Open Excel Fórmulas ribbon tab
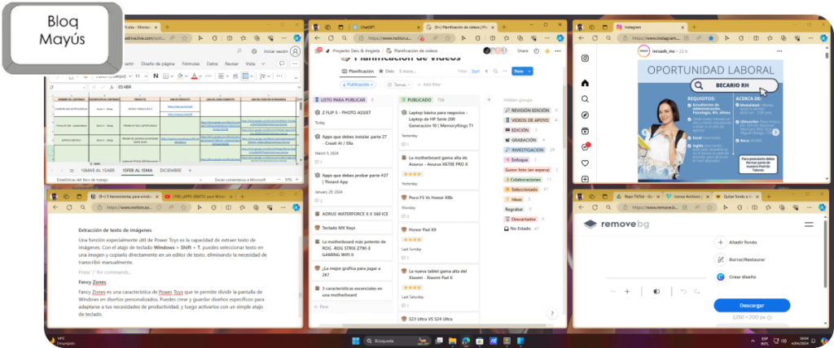This screenshot has height=348, width=834. [191, 63]
